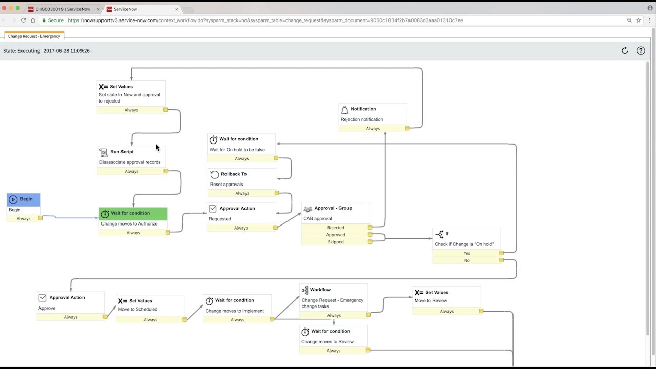Click the Always condition under Disassociate approval records

pyautogui.click(x=132, y=171)
